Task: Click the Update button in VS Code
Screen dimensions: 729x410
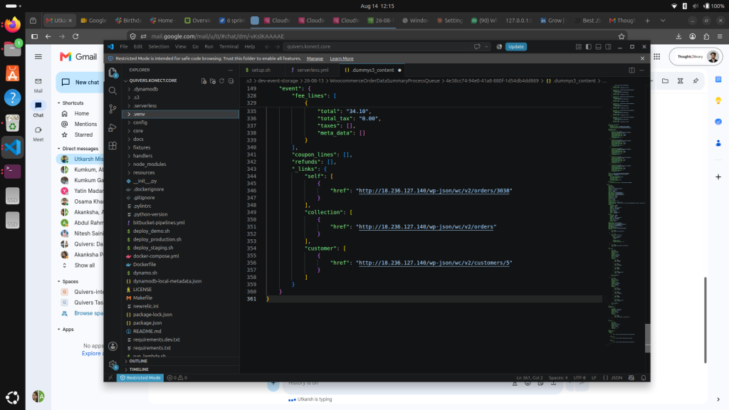Action: [516, 47]
